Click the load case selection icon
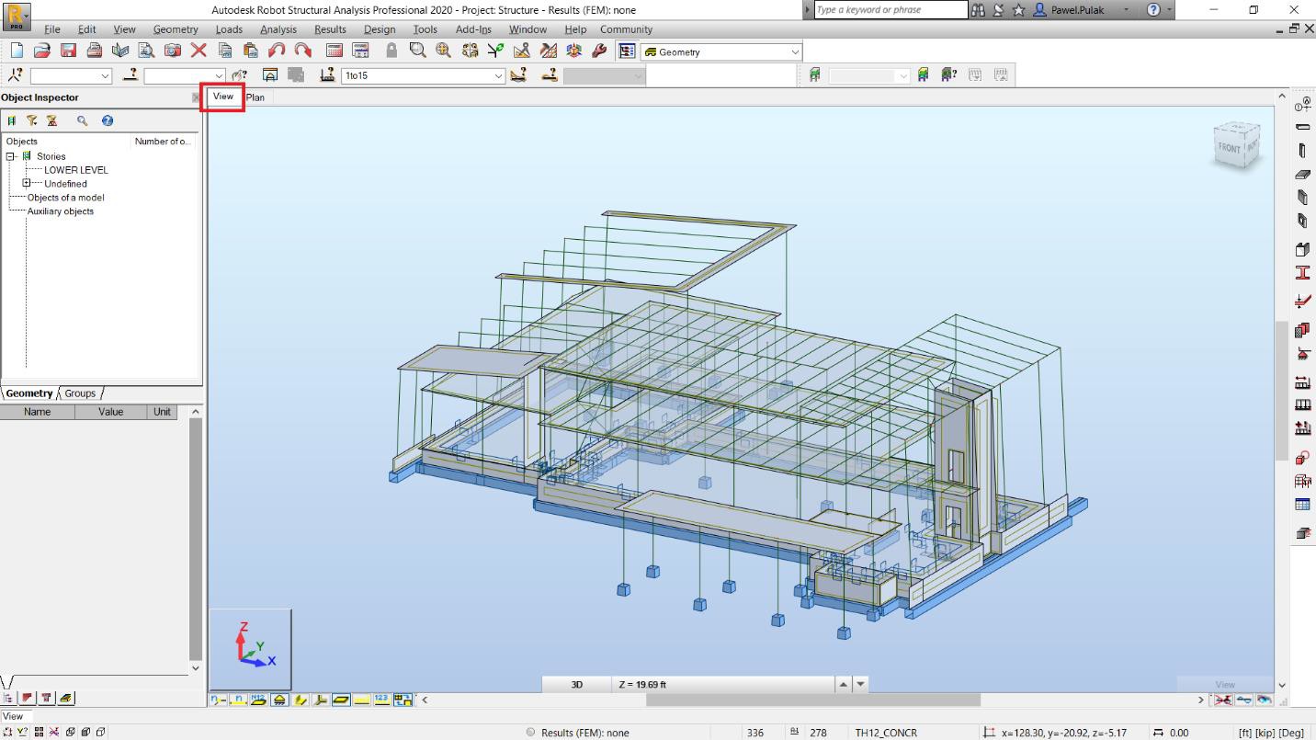 coord(327,75)
